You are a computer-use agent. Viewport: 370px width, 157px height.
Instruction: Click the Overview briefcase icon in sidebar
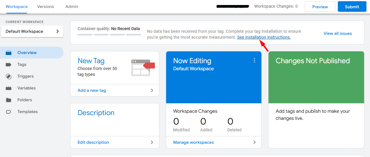[9, 53]
